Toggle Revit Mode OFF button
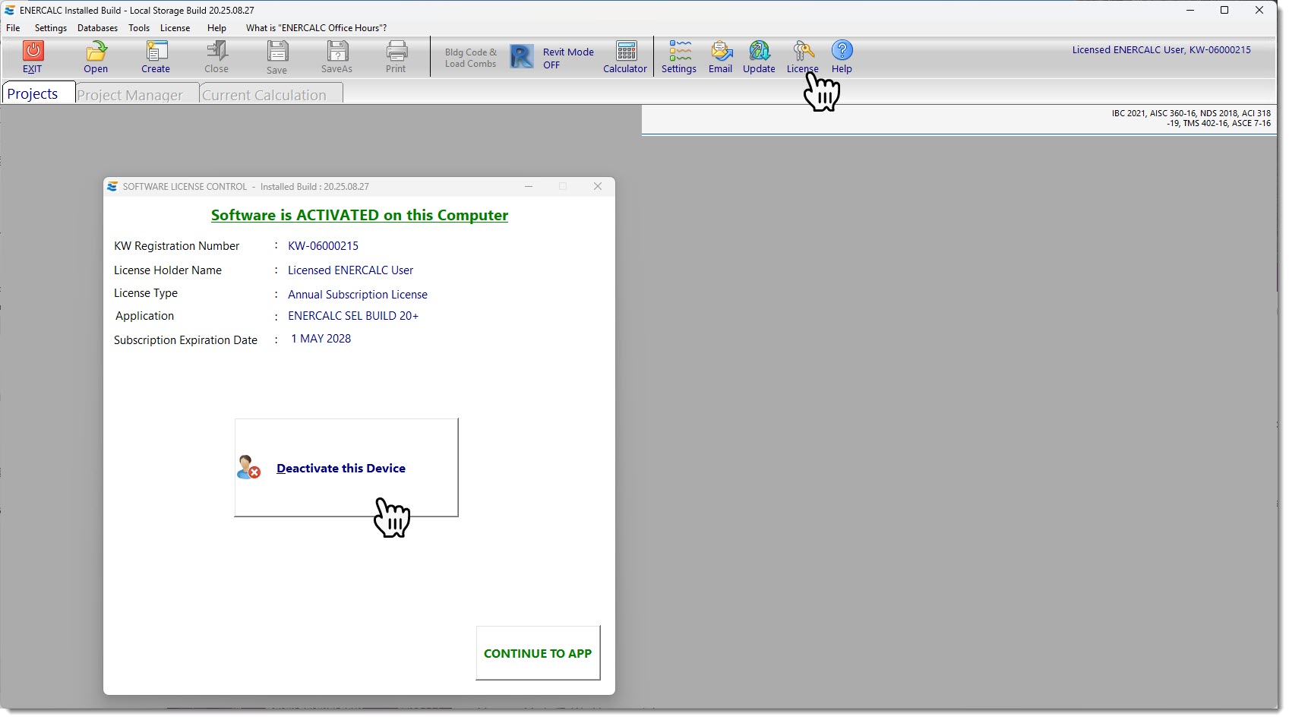This screenshot has width=1289, height=720. click(552, 58)
